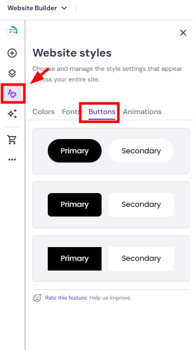Open the setup checklist progress icon

[x=12, y=31]
